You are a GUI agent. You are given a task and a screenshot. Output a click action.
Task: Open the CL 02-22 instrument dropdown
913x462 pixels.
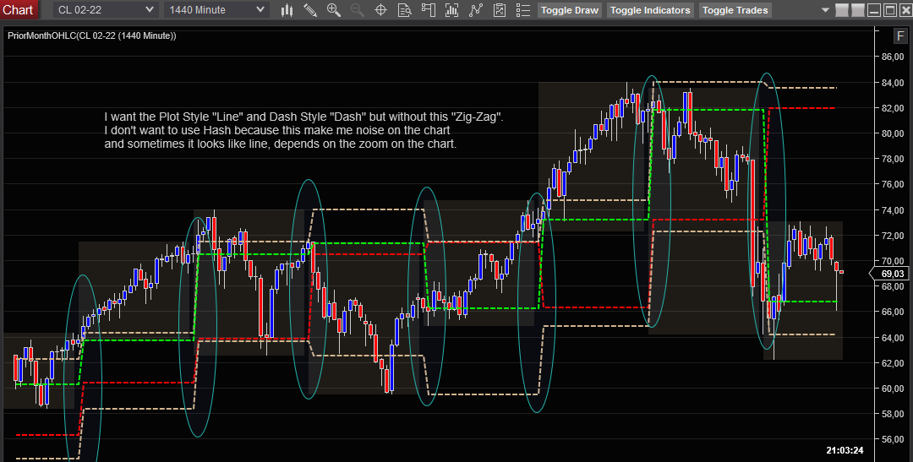pos(106,10)
